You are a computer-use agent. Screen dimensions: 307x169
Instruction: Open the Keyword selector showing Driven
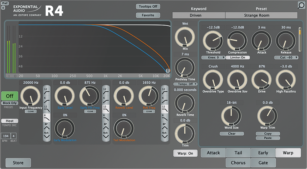199,15
